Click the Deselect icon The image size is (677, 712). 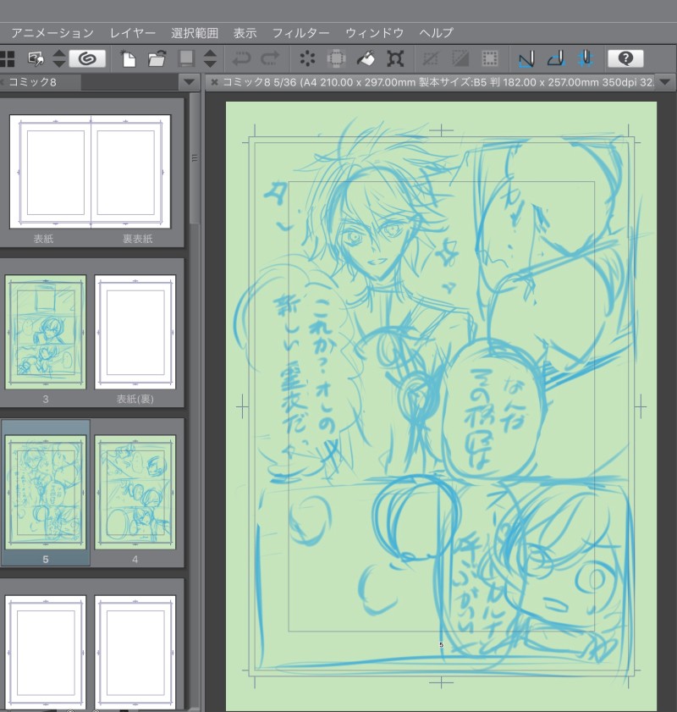pos(431,58)
